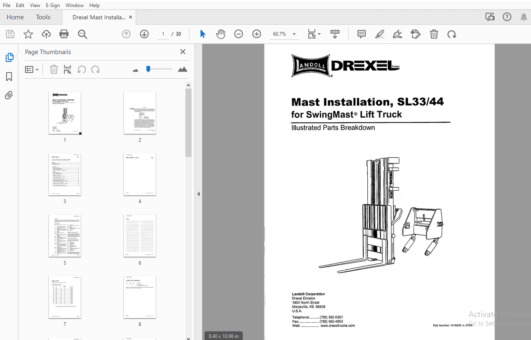Close the Page Thumbnails panel

coord(183,52)
